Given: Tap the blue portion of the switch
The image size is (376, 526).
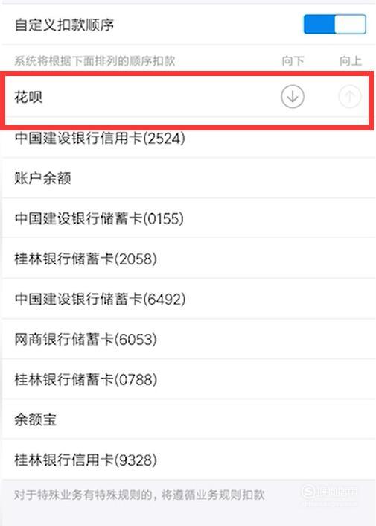Looking at the screenshot, I should [x=319, y=24].
